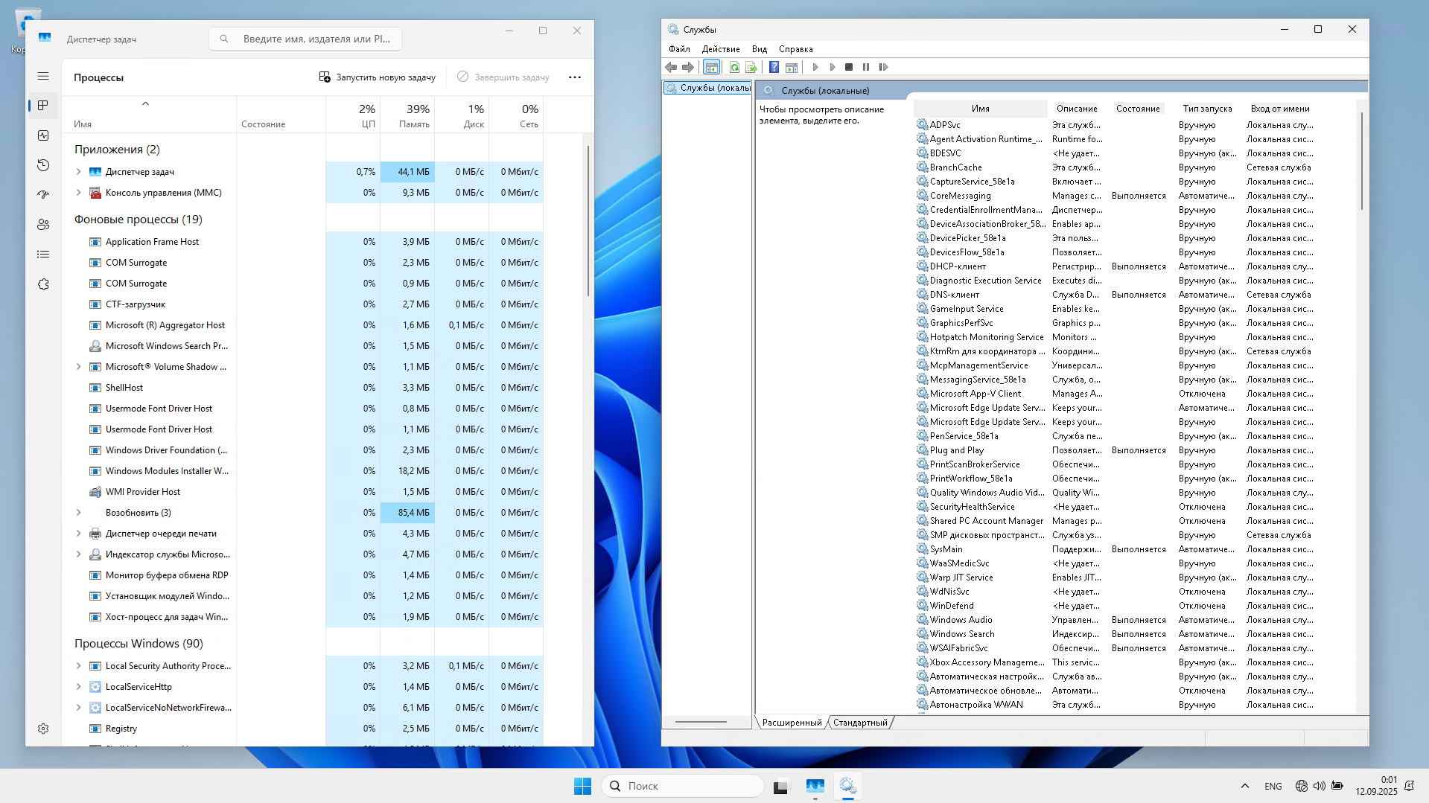Screen dimensions: 1429x803
Task: Open Действие menu in Services
Action: tap(721, 49)
